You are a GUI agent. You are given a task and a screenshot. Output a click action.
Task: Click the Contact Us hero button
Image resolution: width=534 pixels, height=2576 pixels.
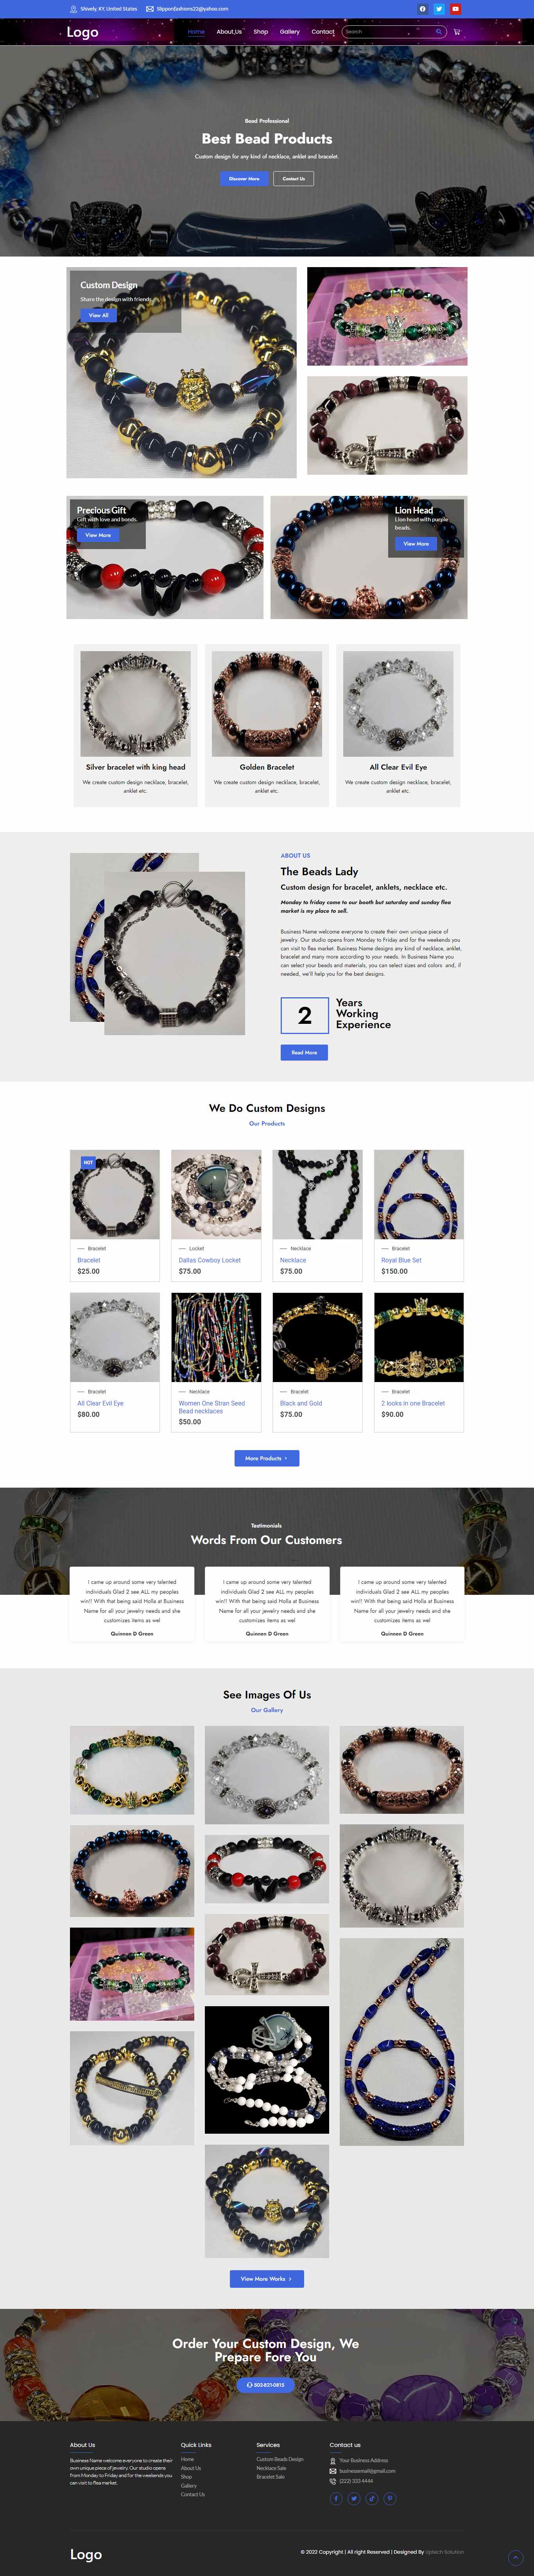293,179
